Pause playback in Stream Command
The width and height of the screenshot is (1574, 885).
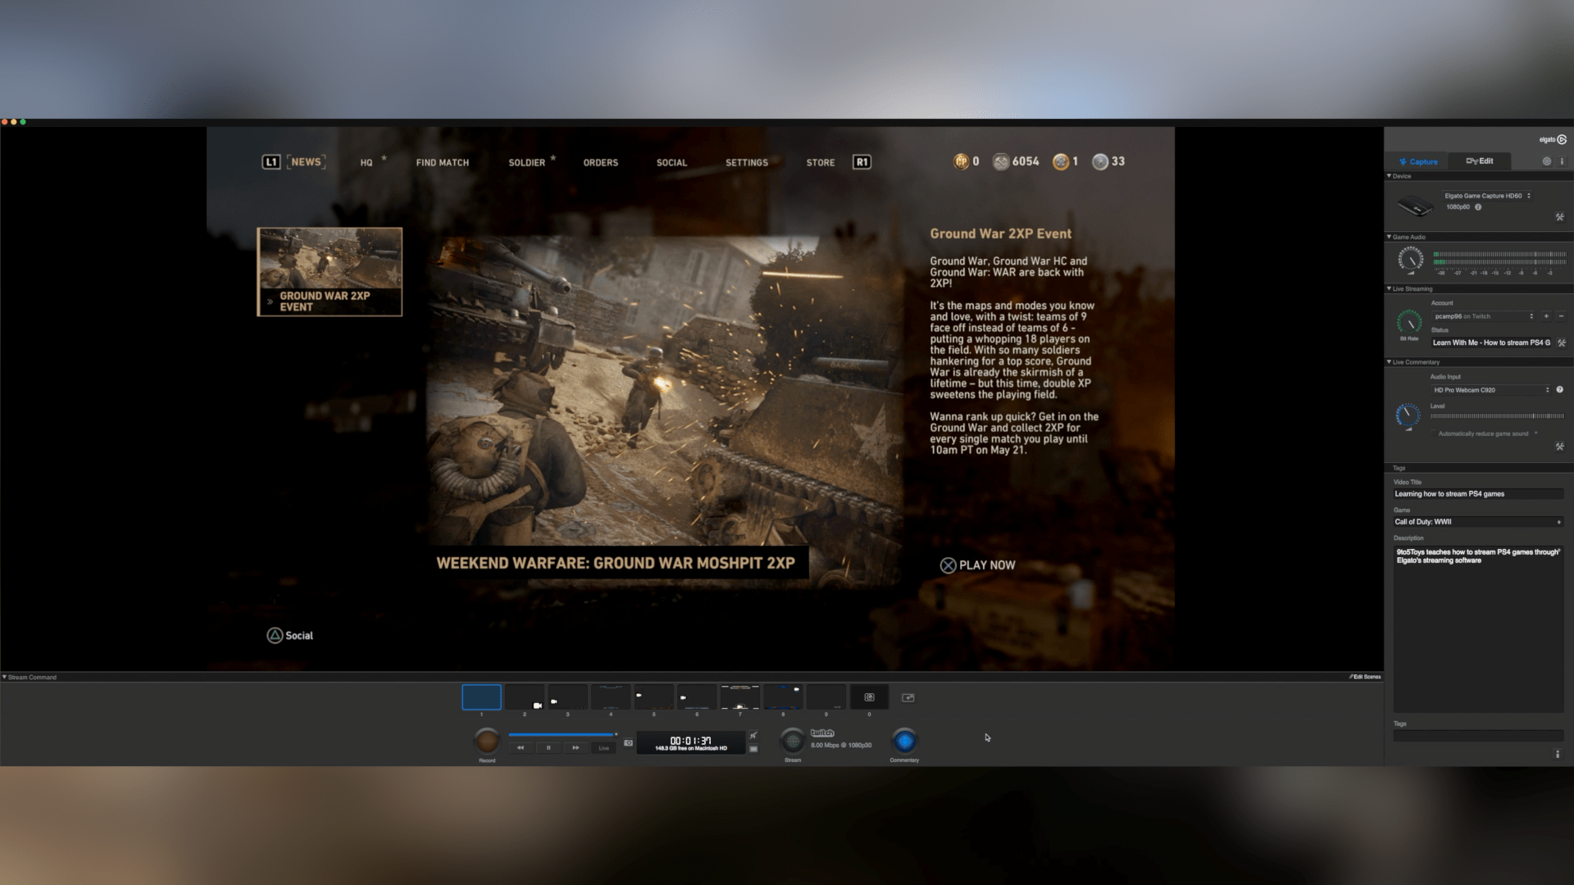(548, 747)
